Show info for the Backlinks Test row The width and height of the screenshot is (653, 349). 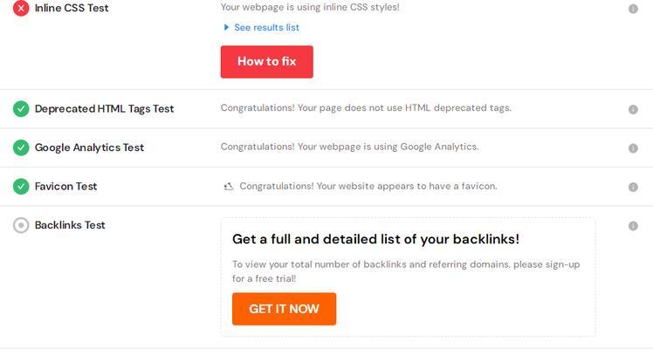coord(633,226)
